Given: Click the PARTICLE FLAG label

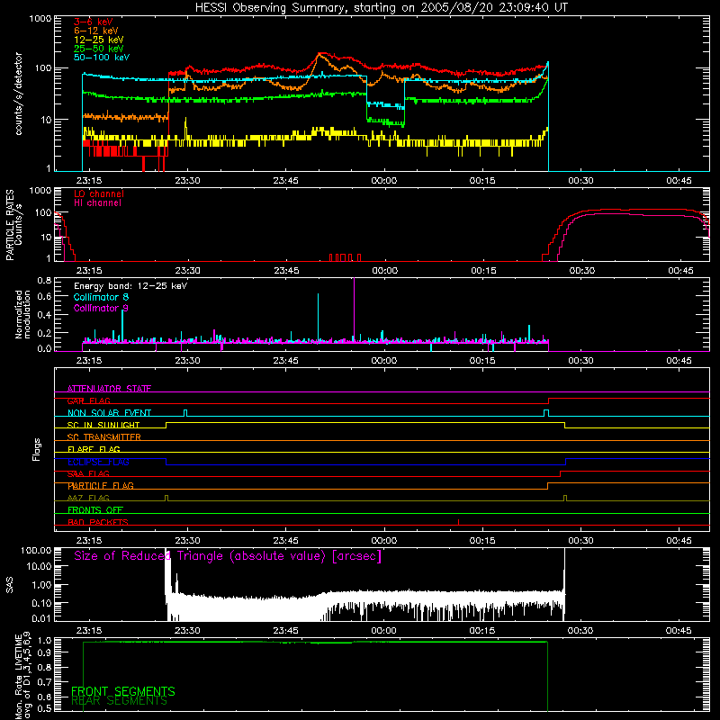Looking at the screenshot, I should pyautogui.click(x=101, y=486).
